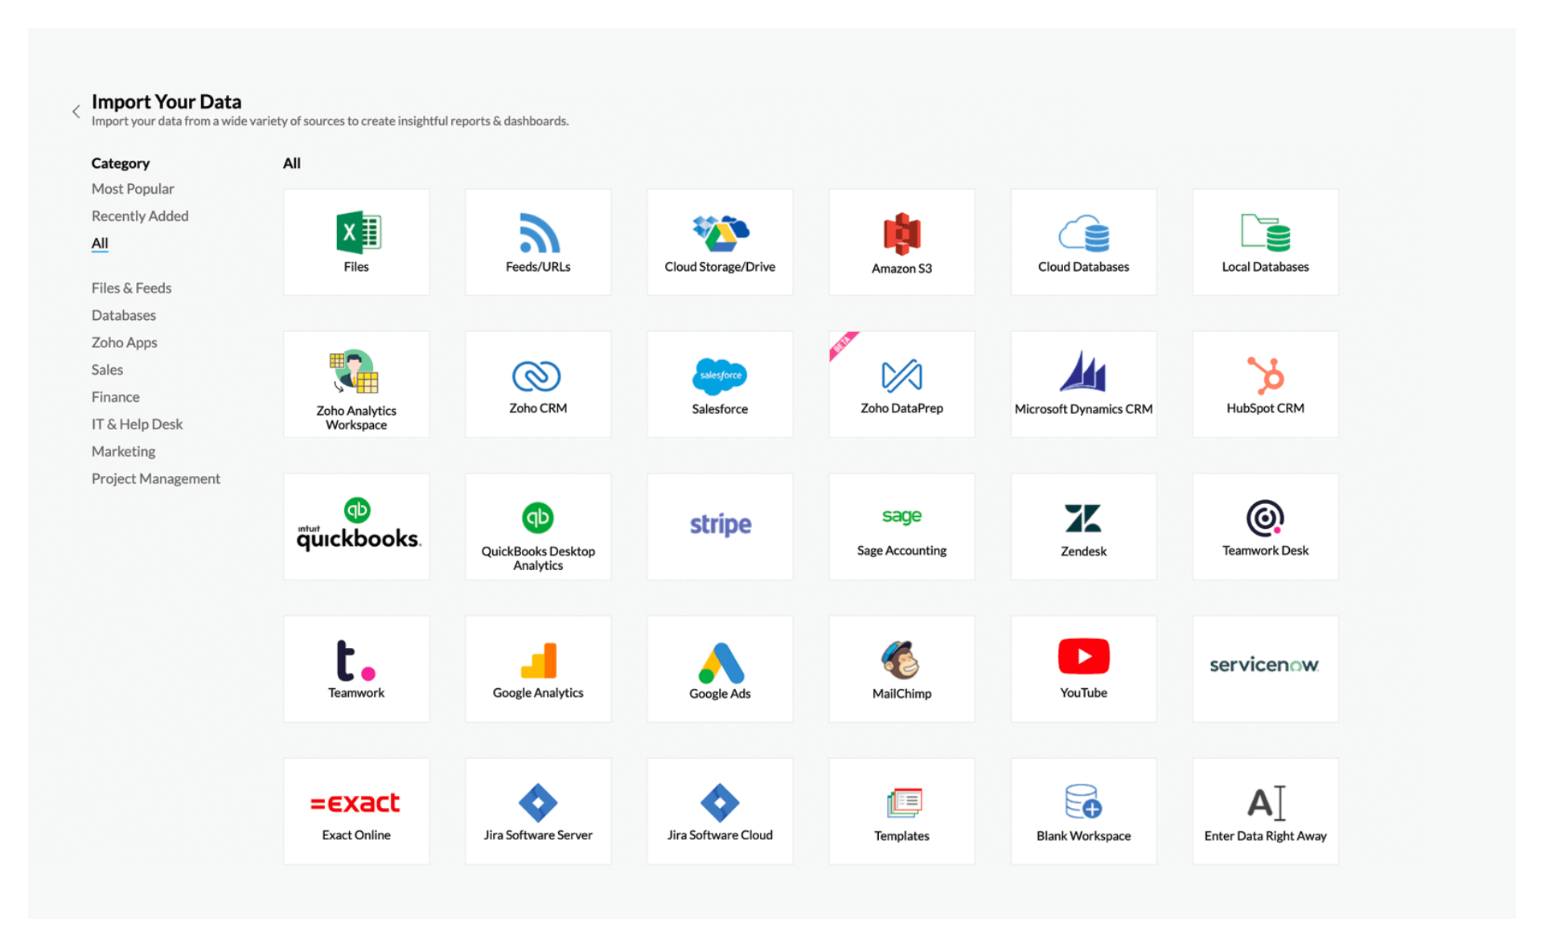Go back using the left arrow icon
Image resolution: width=1544 pixels, height=947 pixels.
tap(76, 112)
